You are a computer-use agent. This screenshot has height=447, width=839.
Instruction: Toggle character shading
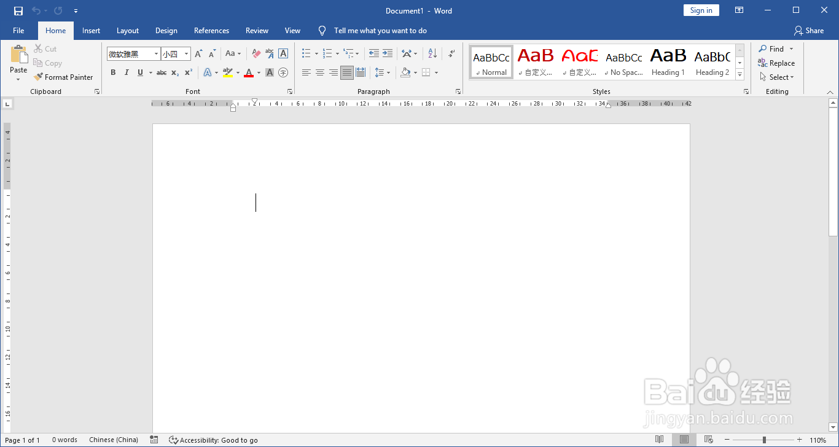(x=270, y=72)
